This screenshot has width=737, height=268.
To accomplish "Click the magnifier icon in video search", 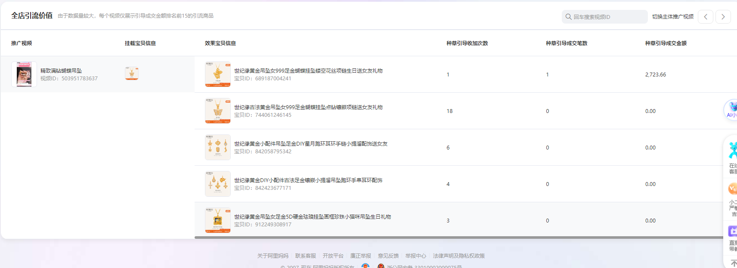I will pos(568,17).
